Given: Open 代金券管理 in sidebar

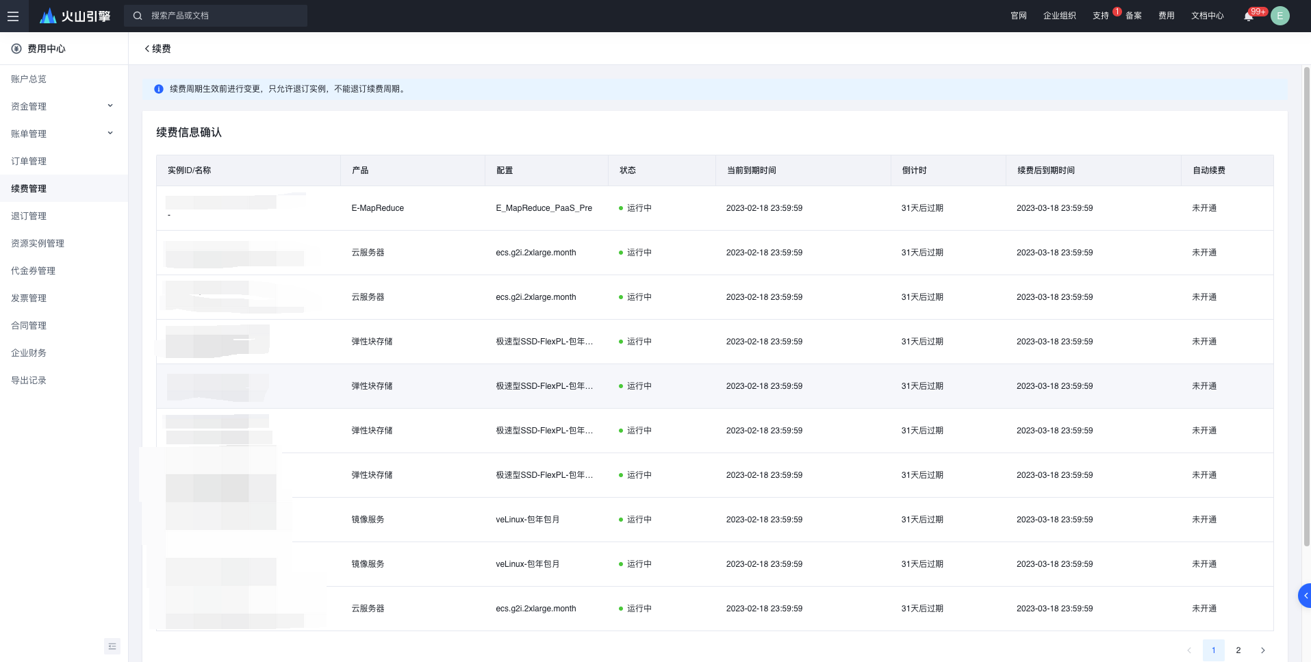Looking at the screenshot, I should [64, 270].
